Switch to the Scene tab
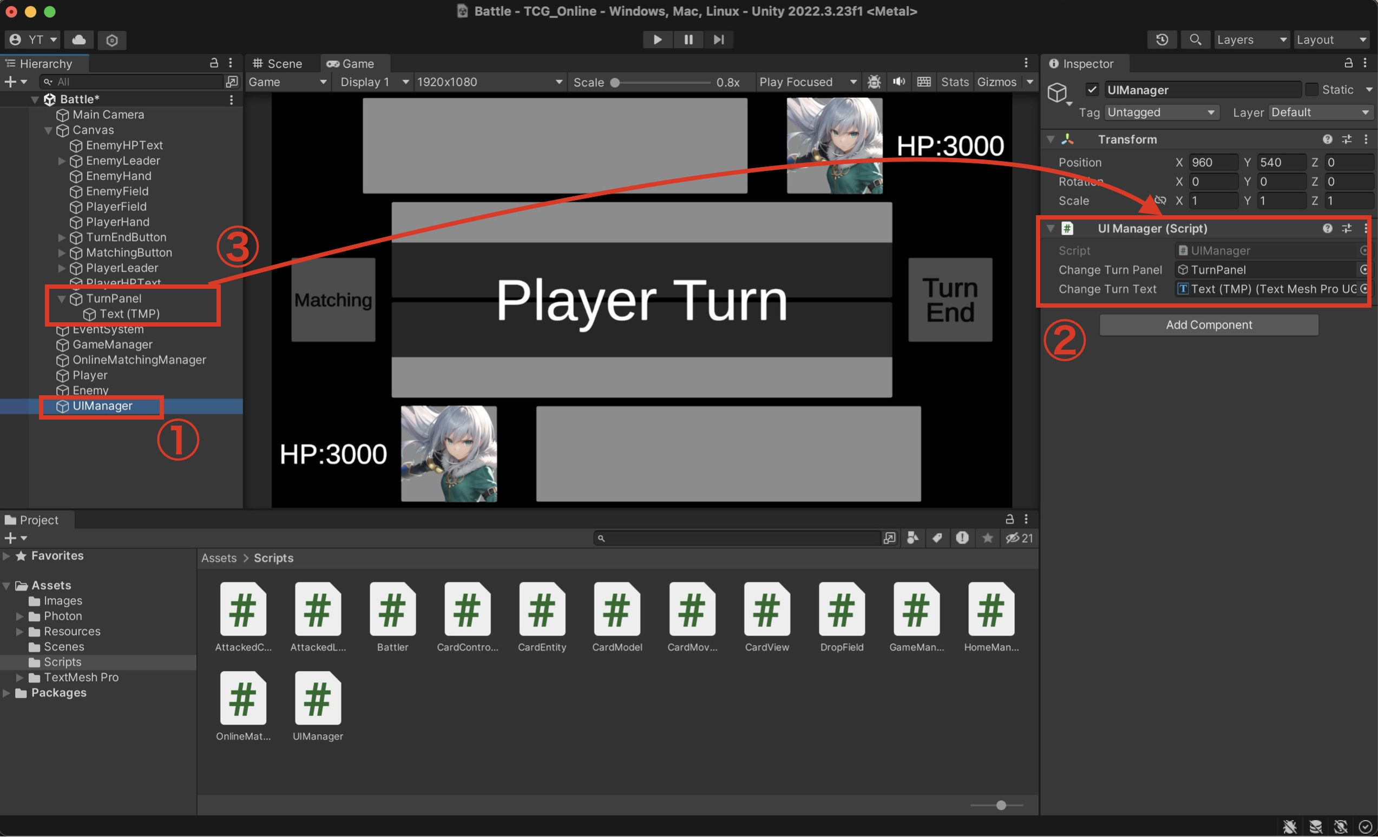This screenshot has width=1378, height=837. click(x=278, y=64)
